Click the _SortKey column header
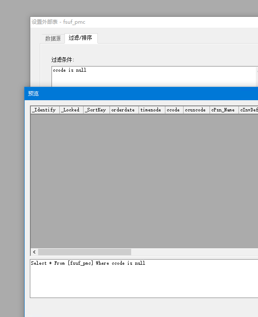The height and width of the screenshot is (317, 258). click(x=97, y=110)
